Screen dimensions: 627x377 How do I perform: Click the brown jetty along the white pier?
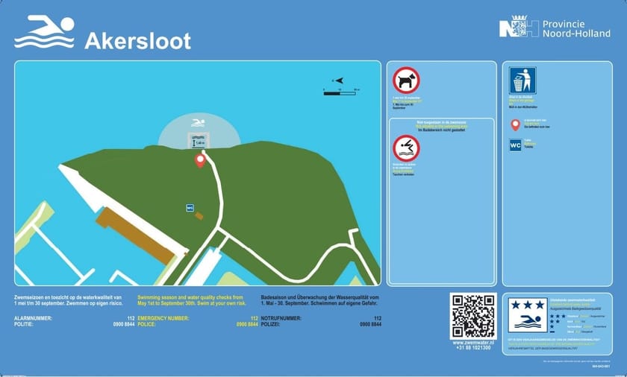click(136, 235)
